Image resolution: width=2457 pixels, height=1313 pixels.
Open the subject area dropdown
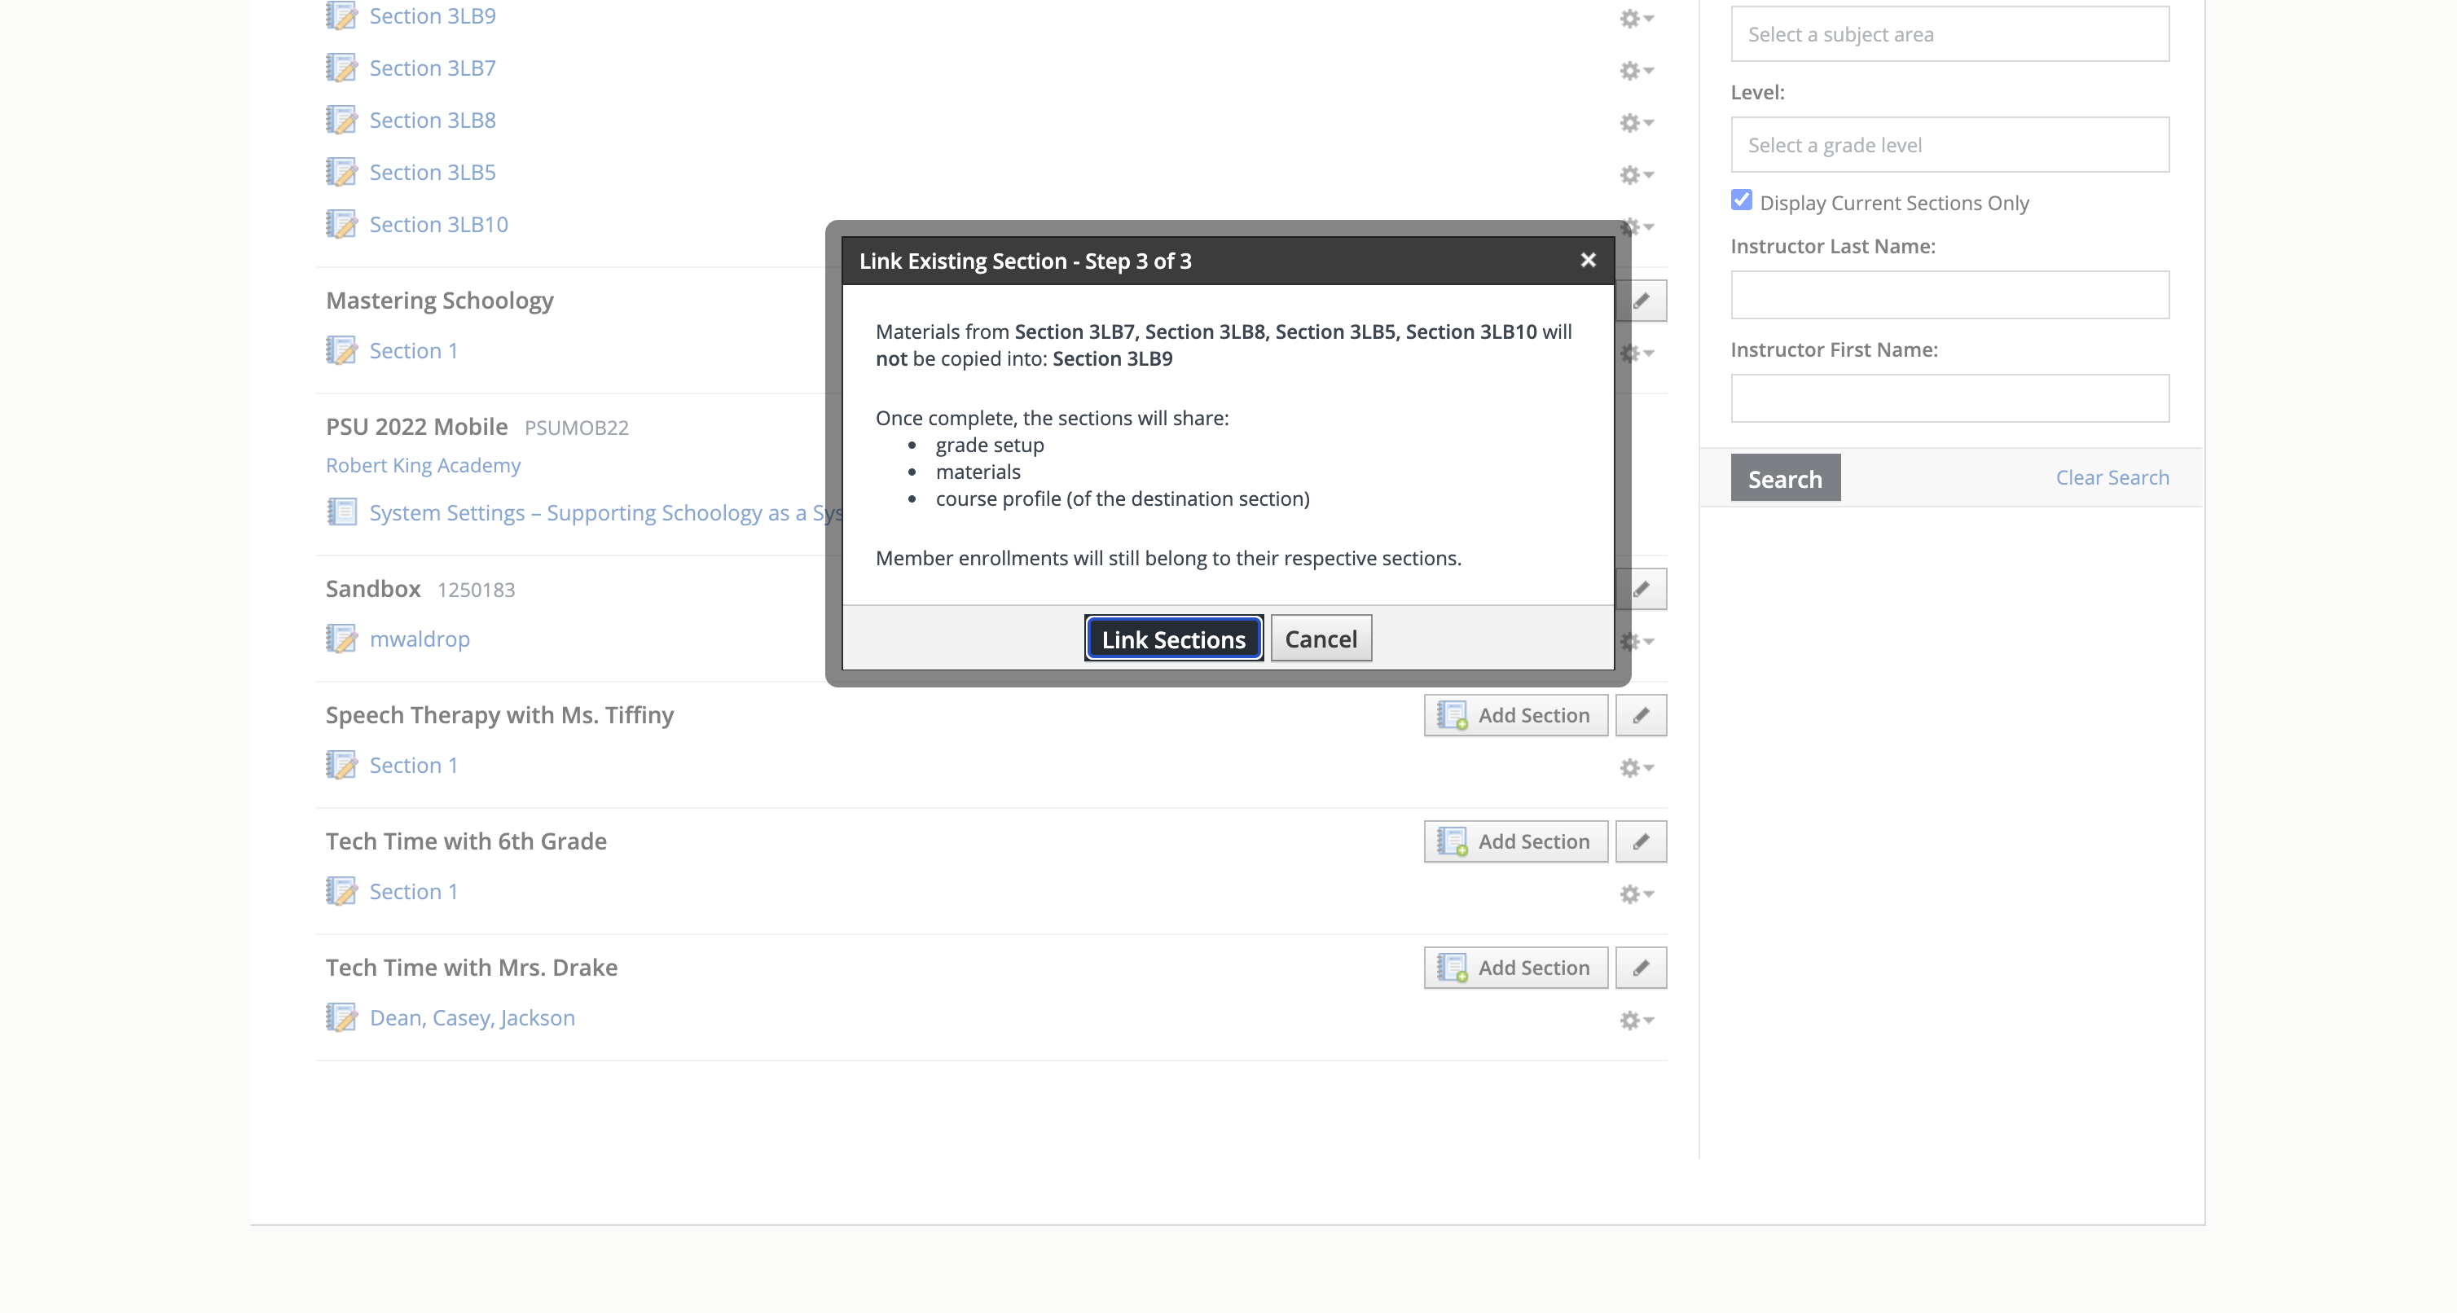pos(1949,34)
